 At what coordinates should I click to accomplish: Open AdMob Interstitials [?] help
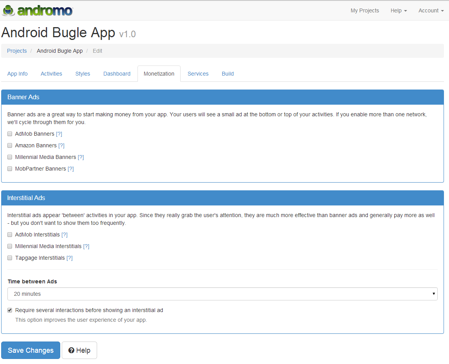[64, 235]
